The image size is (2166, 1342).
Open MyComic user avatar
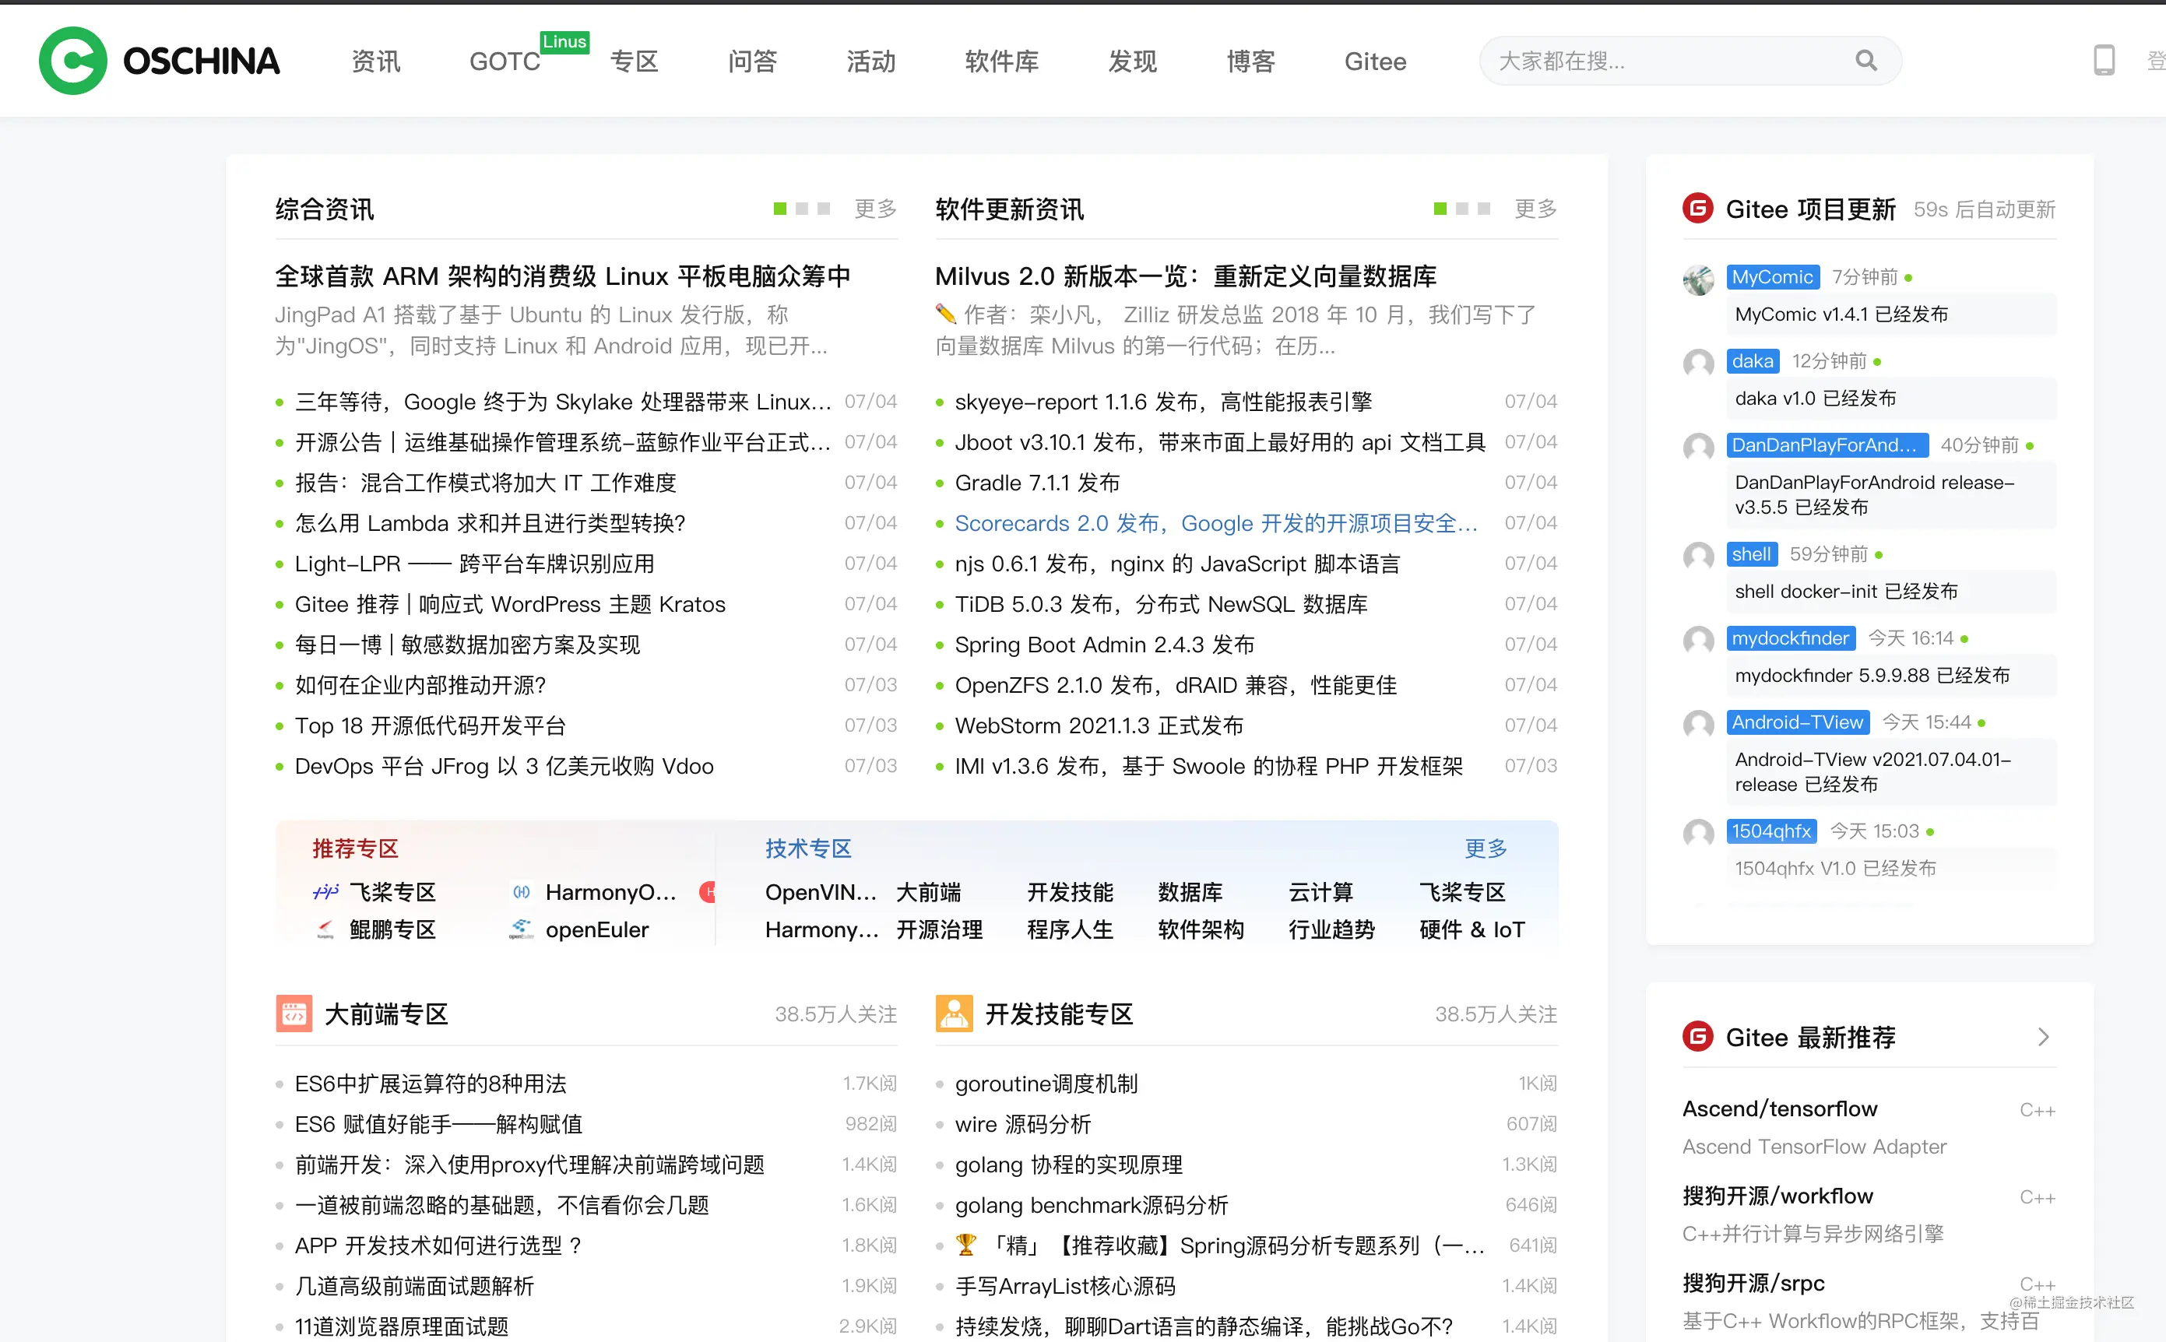coord(1699,279)
